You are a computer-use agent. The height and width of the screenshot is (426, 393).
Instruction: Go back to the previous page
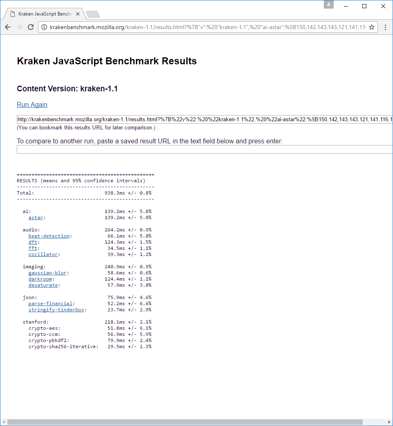coord(8,27)
